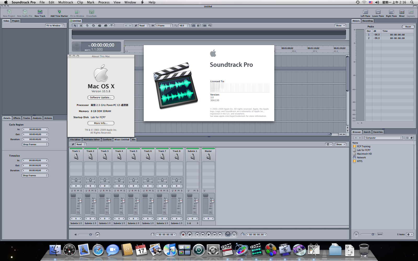
Task: Open Soundtrack Pro from the Dock
Action: pyautogui.click(x=256, y=250)
